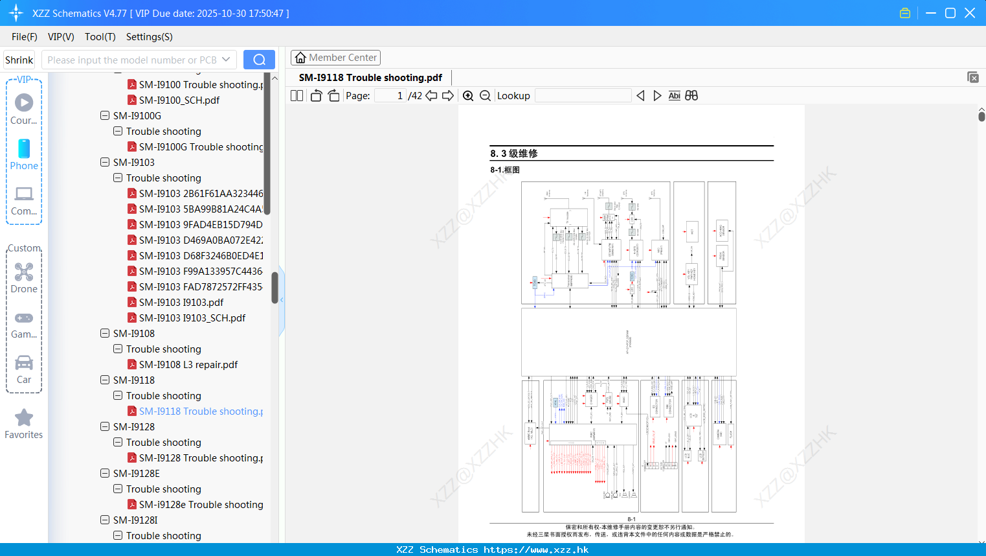Click the schematic block diagram page

coord(631,324)
